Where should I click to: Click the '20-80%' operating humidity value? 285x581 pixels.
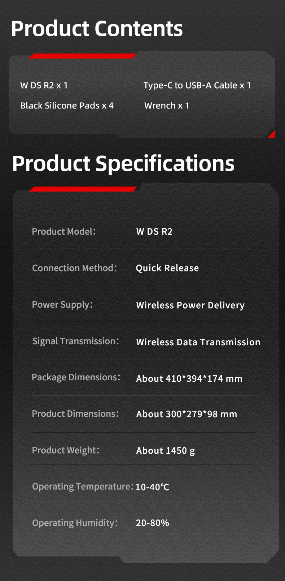coord(153,523)
